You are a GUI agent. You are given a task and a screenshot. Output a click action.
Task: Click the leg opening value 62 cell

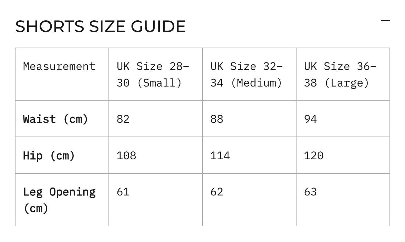pos(249,200)
